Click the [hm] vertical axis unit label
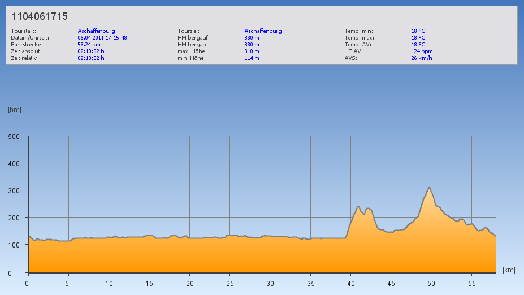This screenshot has height=295, width=524. pos(15,110)
